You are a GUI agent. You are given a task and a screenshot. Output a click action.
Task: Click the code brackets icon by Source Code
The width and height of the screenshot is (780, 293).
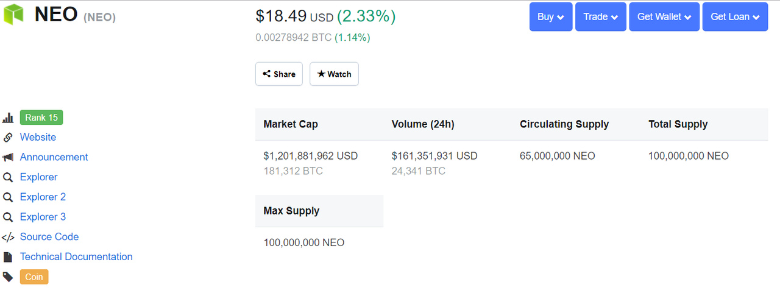point(8,237)
